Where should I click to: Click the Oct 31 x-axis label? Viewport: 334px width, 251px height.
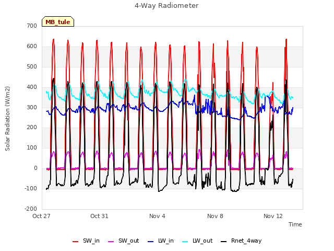[x=99, y=216]
